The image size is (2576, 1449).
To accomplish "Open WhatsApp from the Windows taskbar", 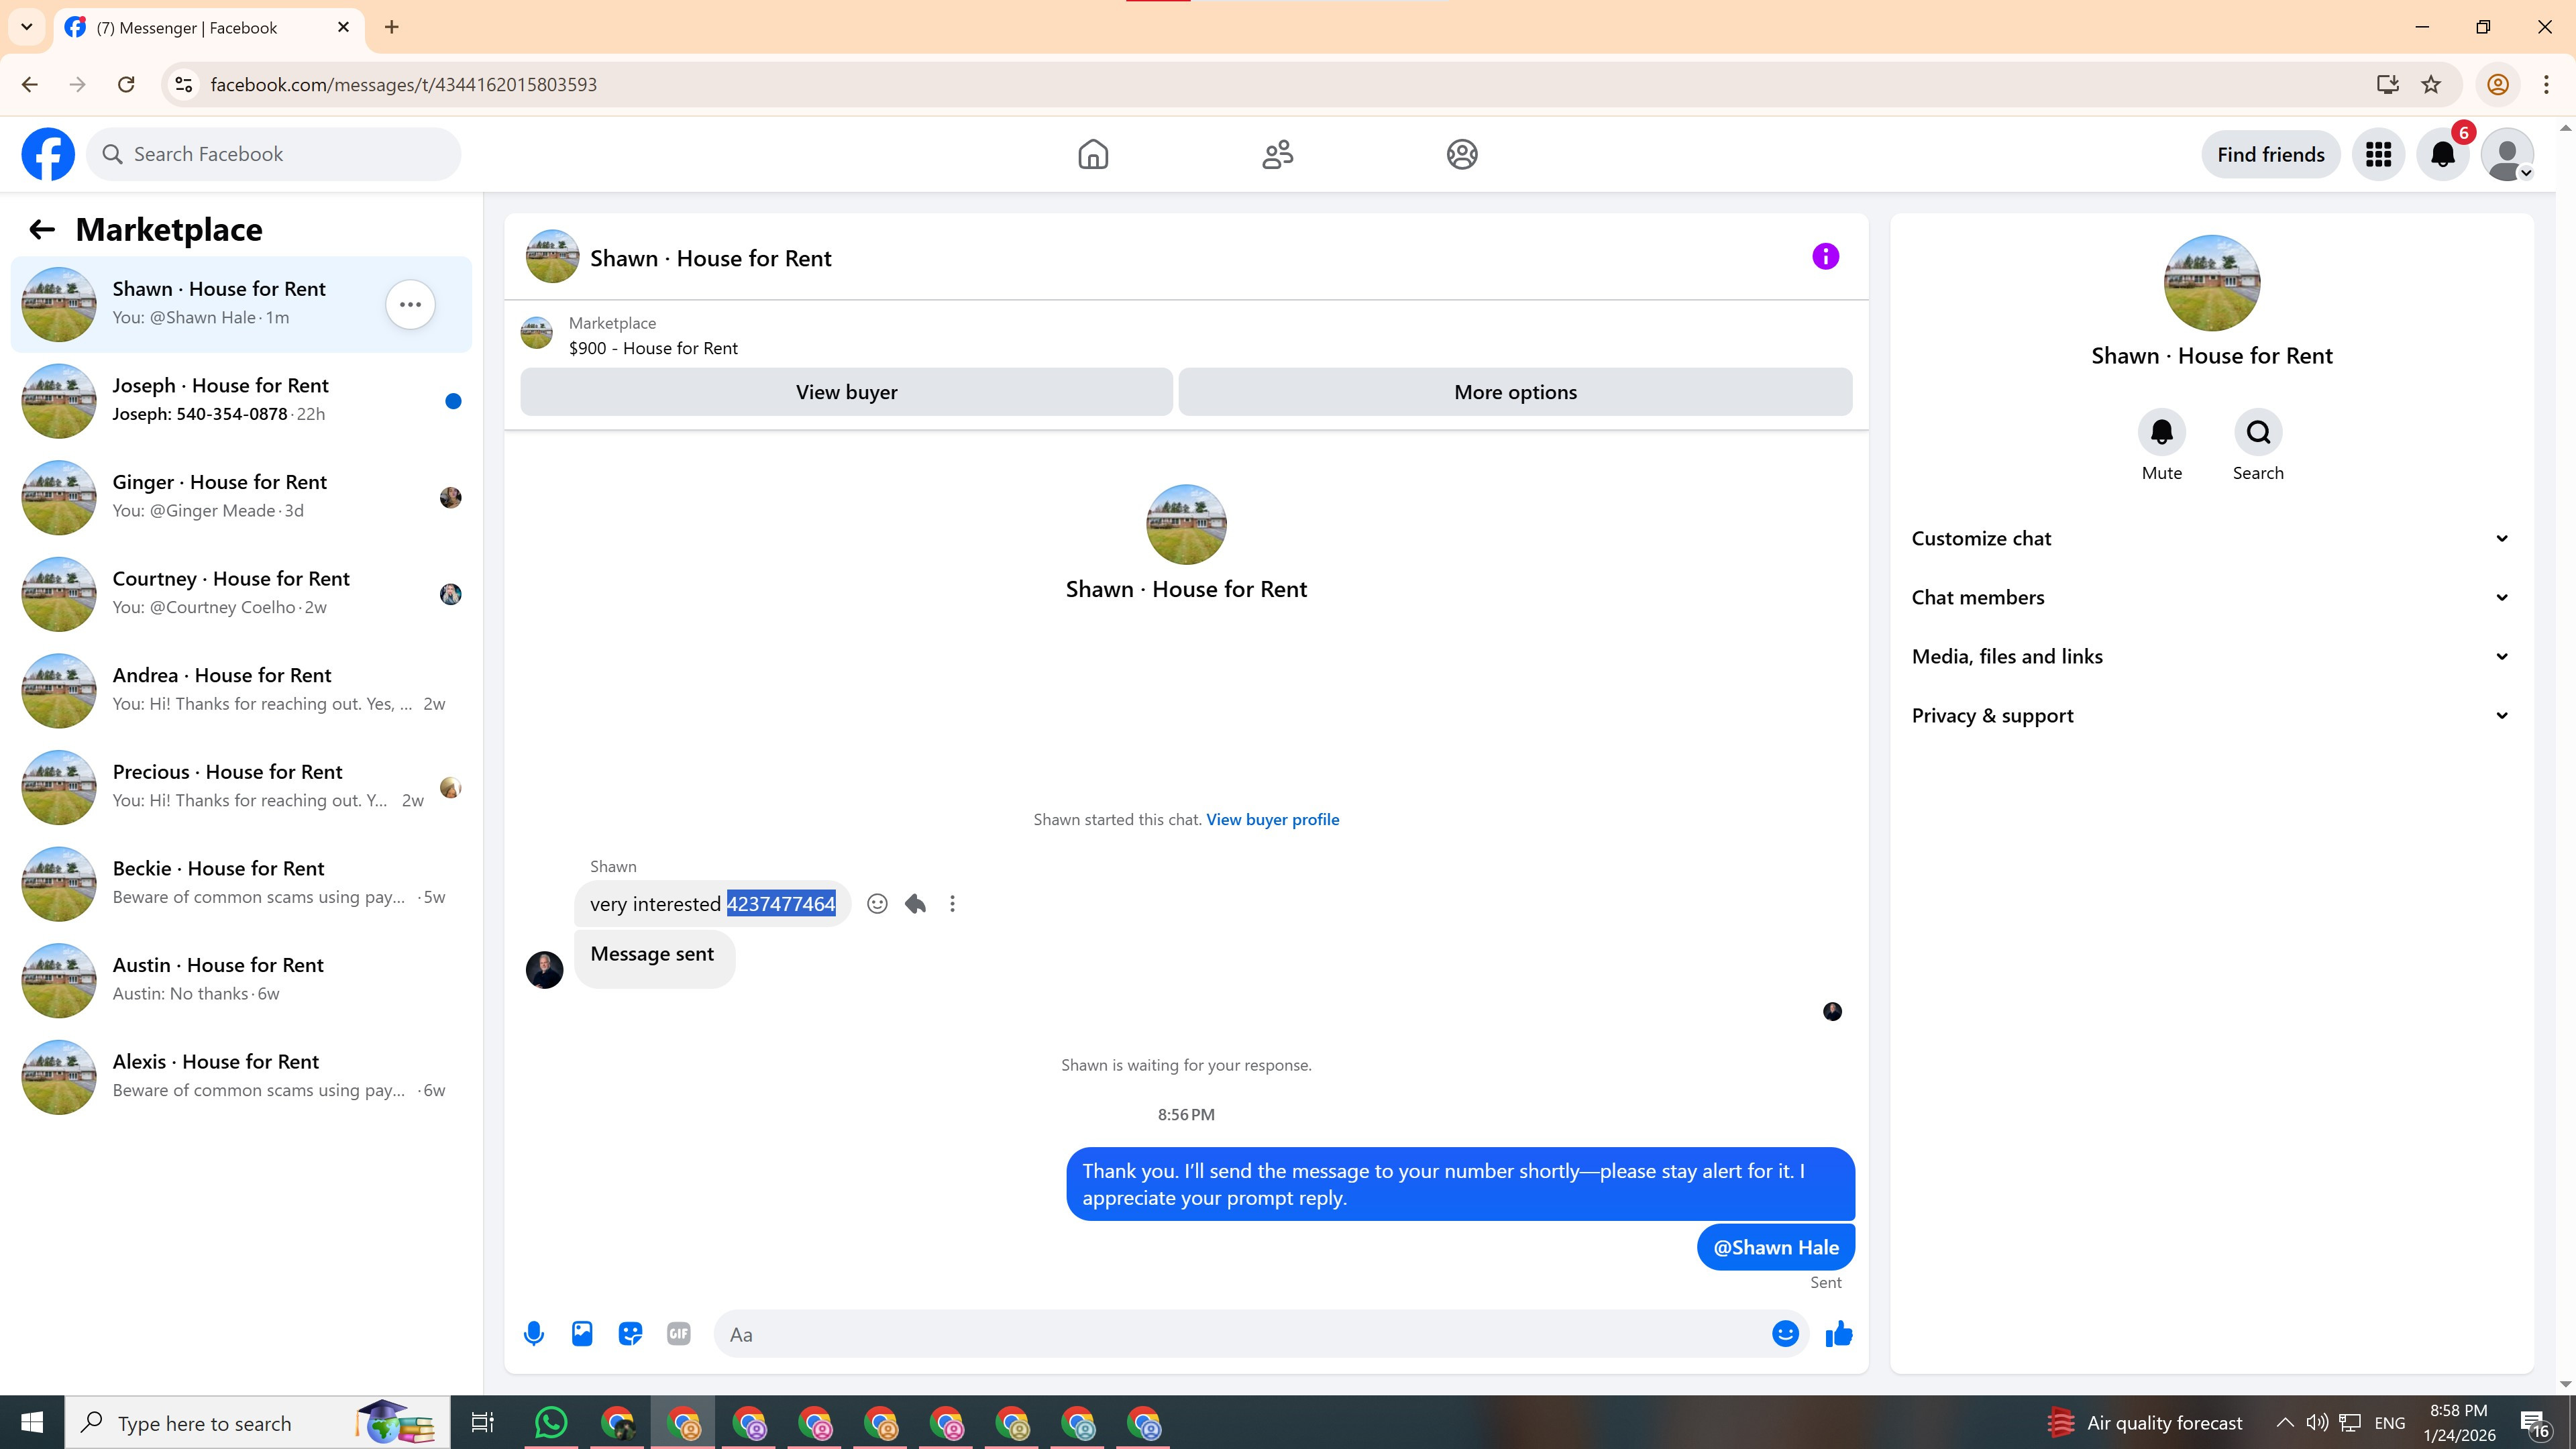I will tap(551, 1422).
